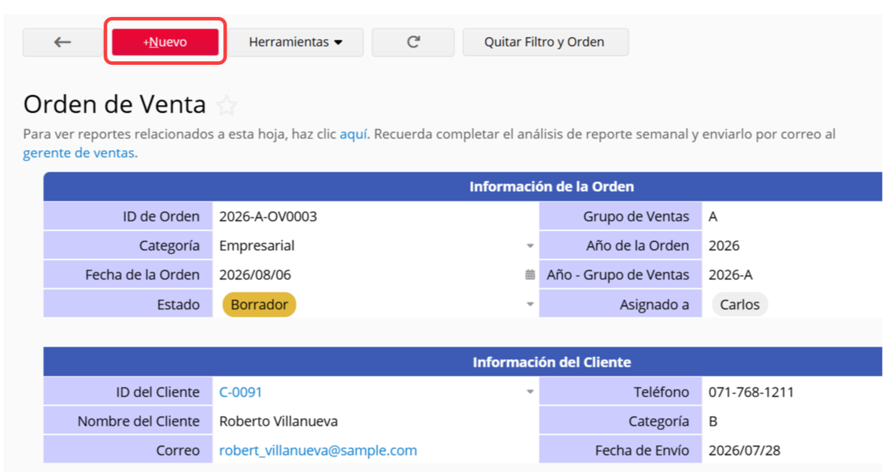
Task: Click the Fecha de la Orden value 2026/08/06
Action: coord(255,275)
